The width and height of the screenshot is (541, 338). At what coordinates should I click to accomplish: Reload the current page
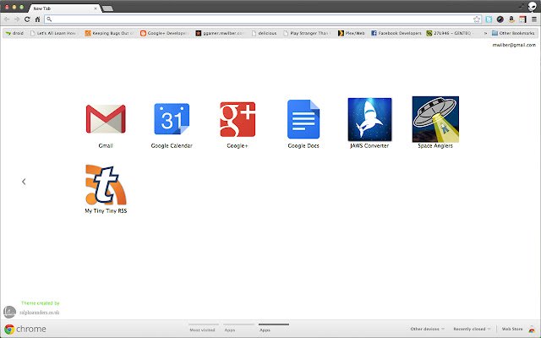point(27,19)
